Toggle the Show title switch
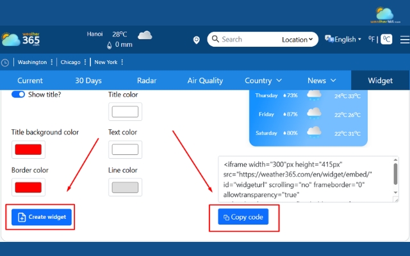Image resolution: width=410 pixels, height=256 pixels. [x=18, y=94]
